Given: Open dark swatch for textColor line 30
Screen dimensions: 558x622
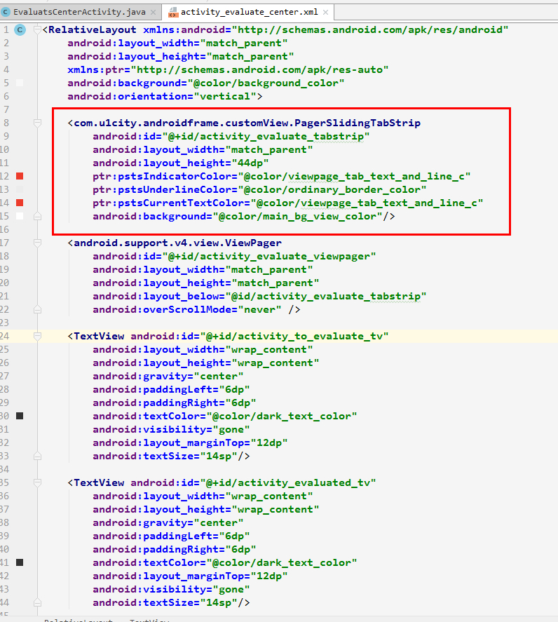Looking at the screenshot, I should [20, 416].
